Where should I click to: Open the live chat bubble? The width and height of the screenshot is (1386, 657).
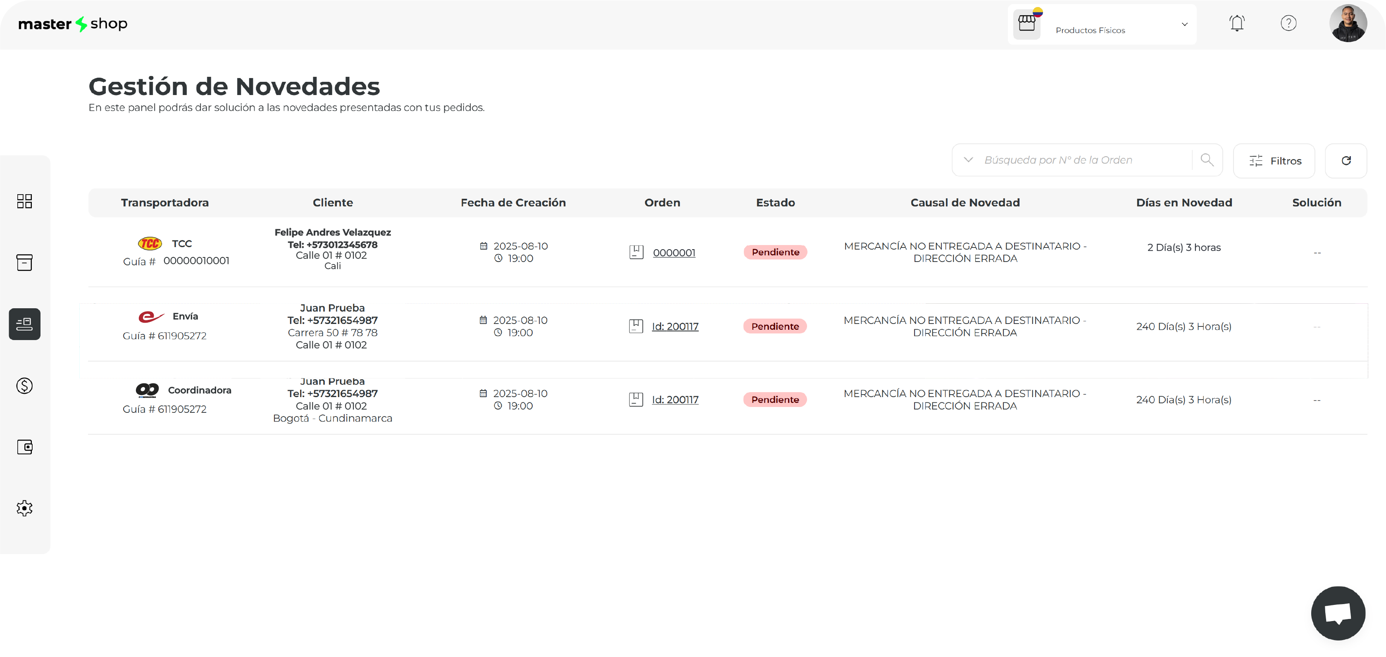tap(1338, 613)
